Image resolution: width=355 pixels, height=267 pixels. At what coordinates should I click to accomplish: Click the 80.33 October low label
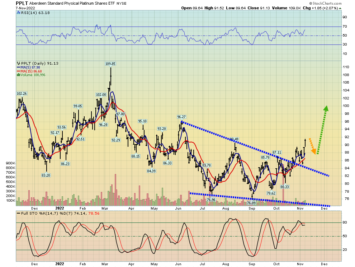285,187
